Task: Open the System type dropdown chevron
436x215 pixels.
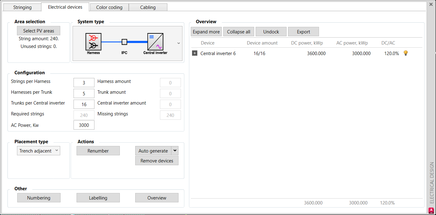Action: (x=178, y=43)
